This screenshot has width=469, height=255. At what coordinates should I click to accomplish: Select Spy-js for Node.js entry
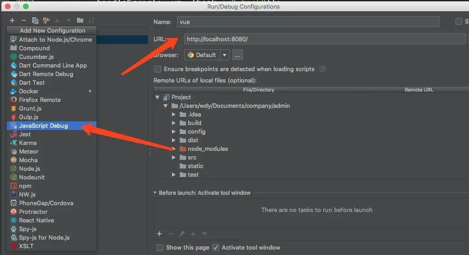[x=52, y=238]
